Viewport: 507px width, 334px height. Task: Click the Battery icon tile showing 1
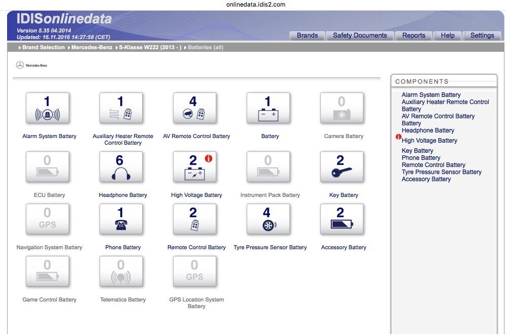coord(268,108)
